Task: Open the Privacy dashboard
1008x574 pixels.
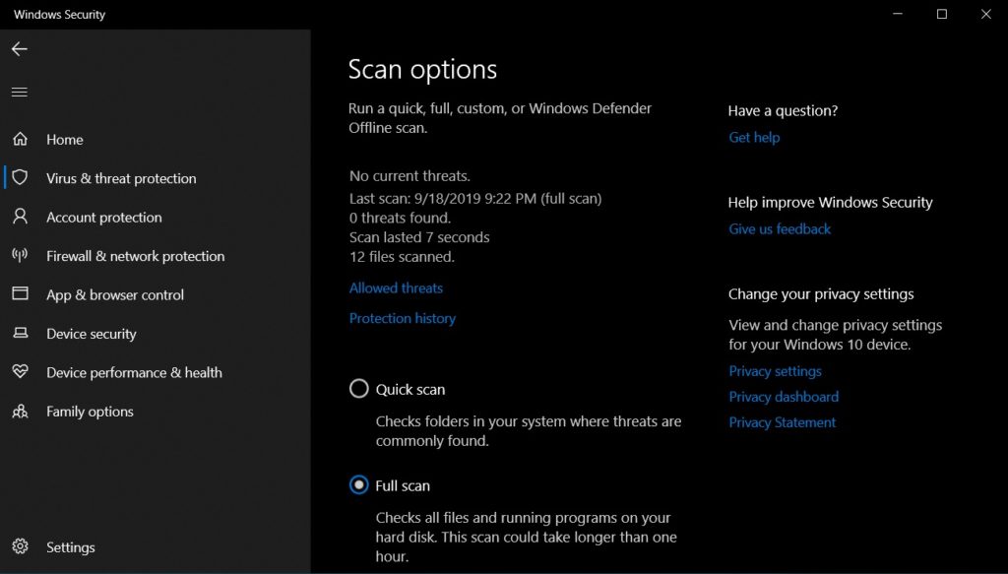Action: point(783,396)
